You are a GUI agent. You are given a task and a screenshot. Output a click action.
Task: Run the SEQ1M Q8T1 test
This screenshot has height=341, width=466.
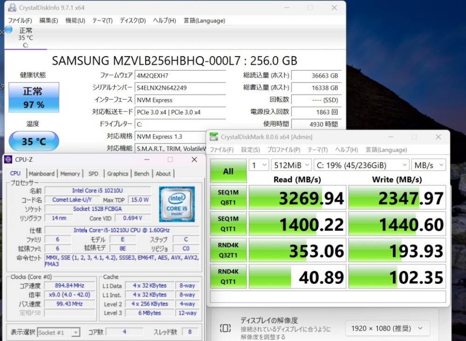click(x=228, y=197)
